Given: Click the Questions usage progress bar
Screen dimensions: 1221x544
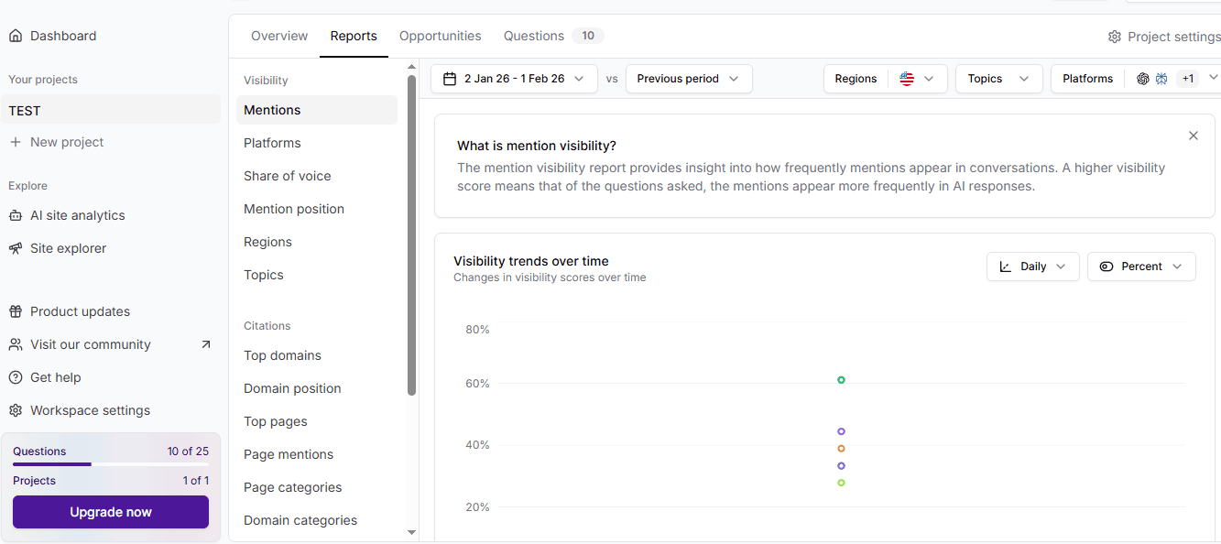Looking at the screenshot, I should click(x=111, y=464).
